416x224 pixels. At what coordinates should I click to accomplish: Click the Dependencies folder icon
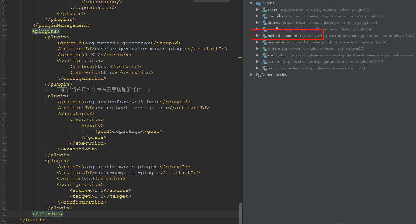258,75
